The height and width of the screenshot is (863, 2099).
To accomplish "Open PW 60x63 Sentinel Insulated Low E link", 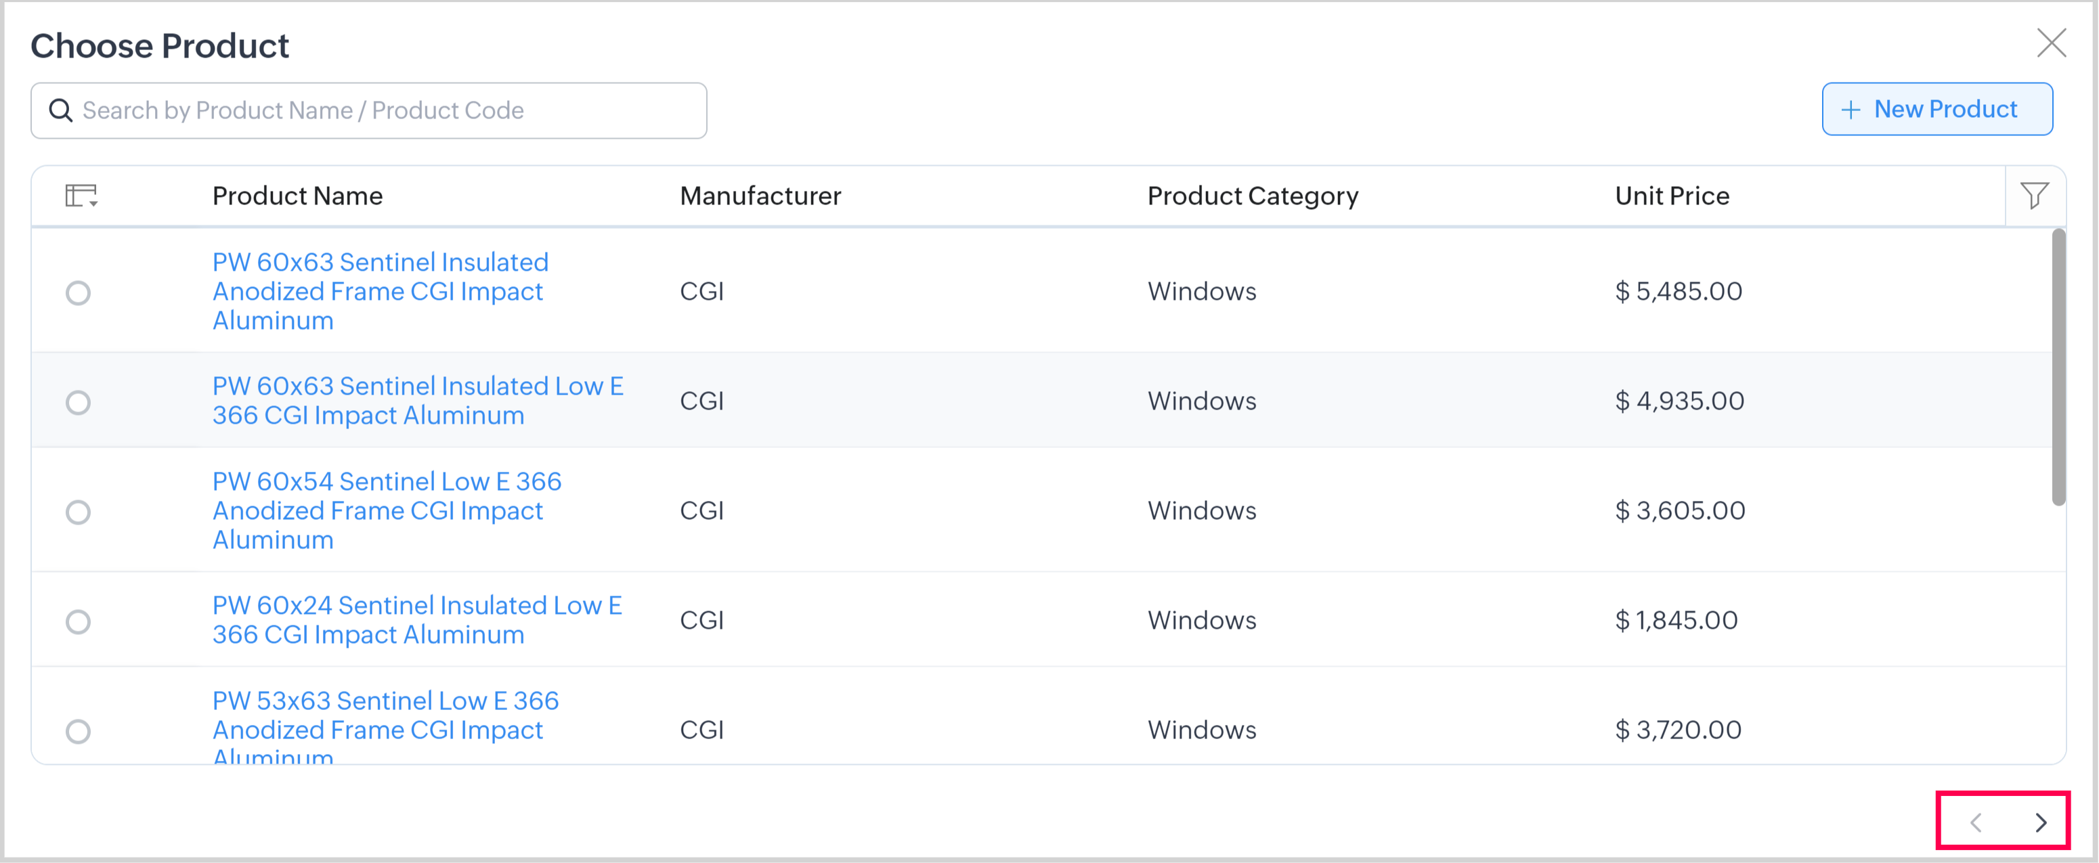I will 417,400.
